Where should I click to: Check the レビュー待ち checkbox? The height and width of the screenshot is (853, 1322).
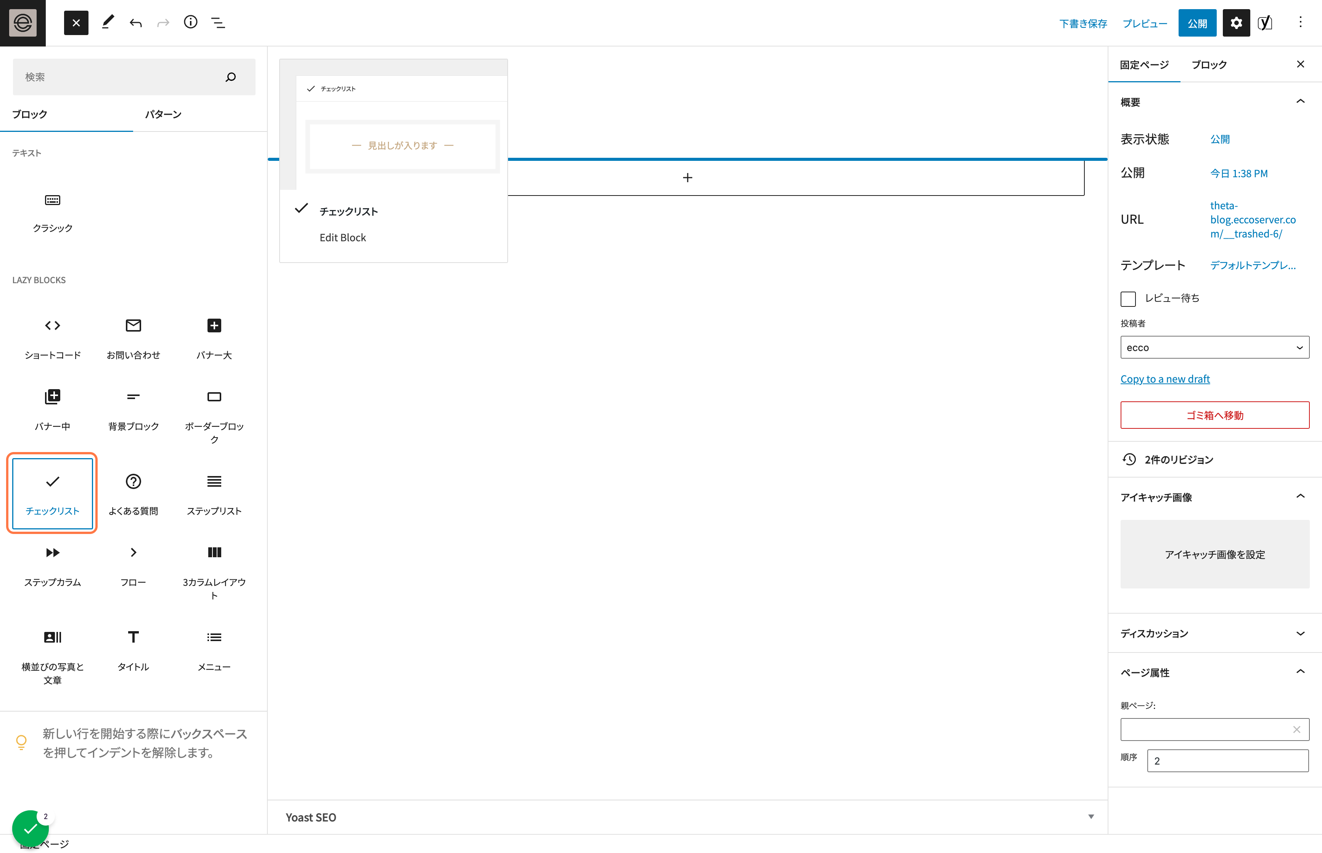click(1128, 298)
